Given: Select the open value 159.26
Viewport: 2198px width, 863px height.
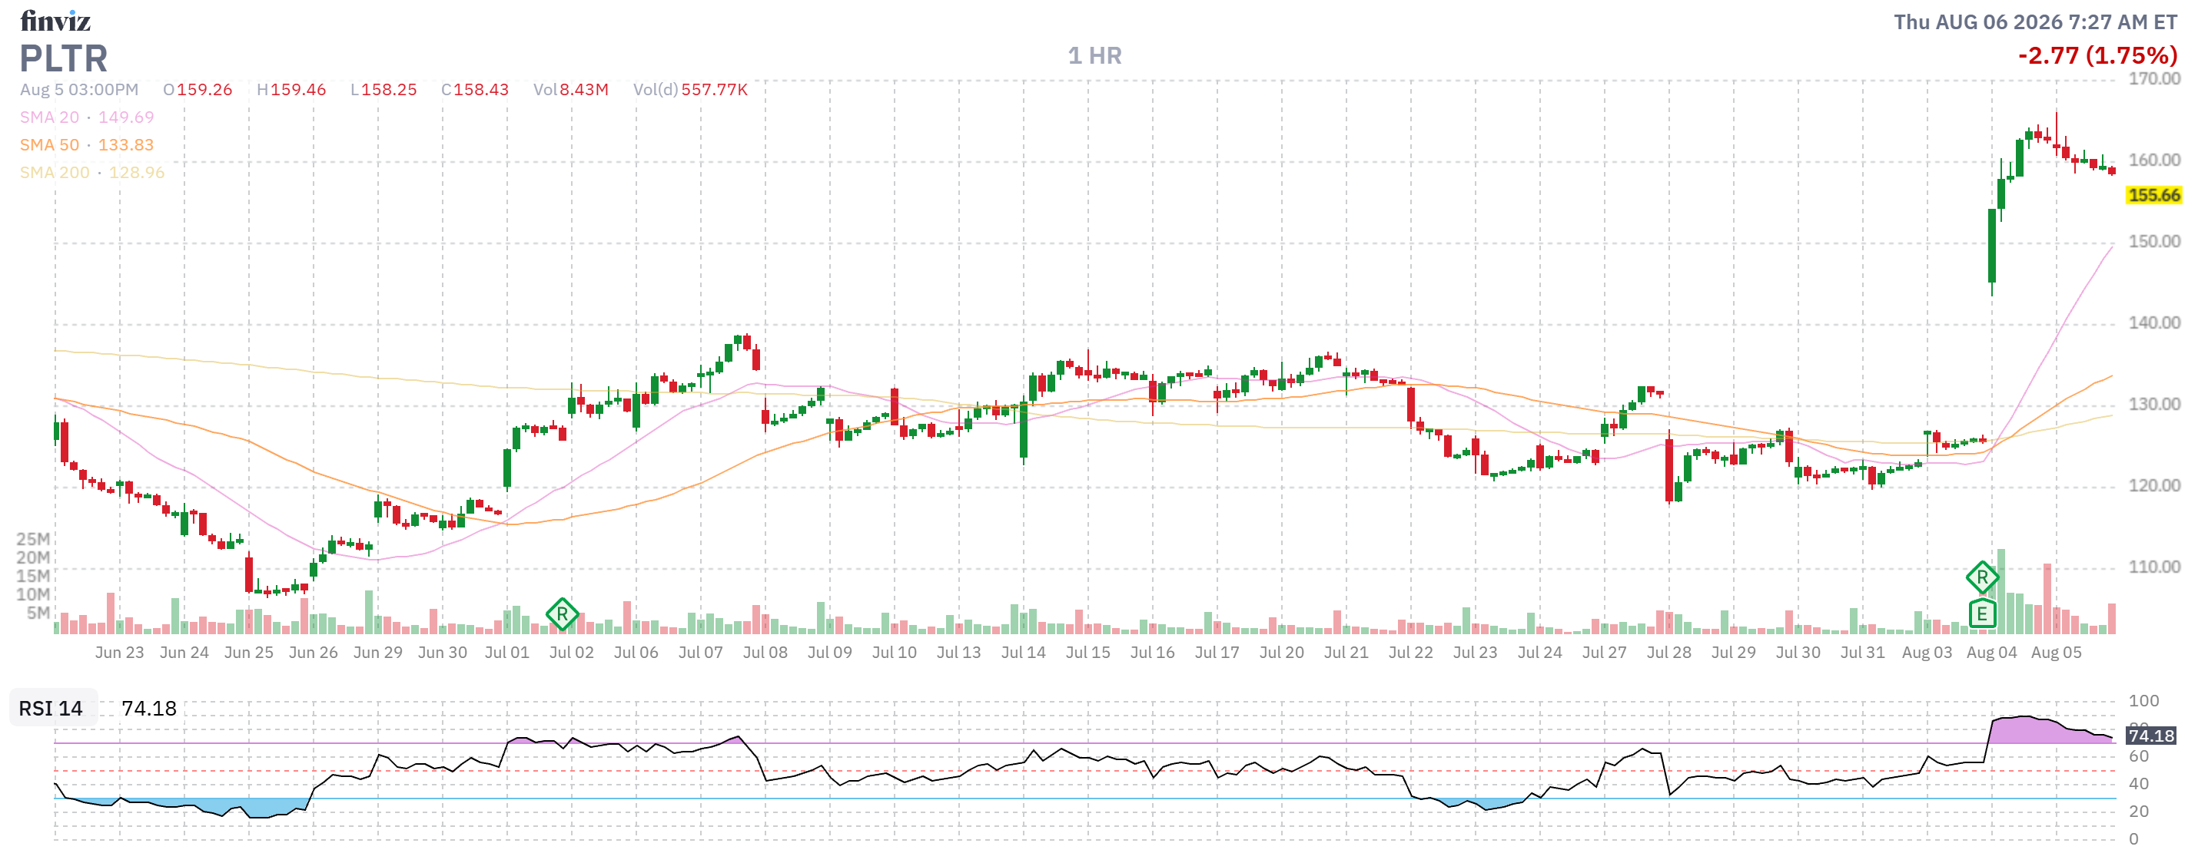Looking at the screenshot, I should tap(204, 90).
